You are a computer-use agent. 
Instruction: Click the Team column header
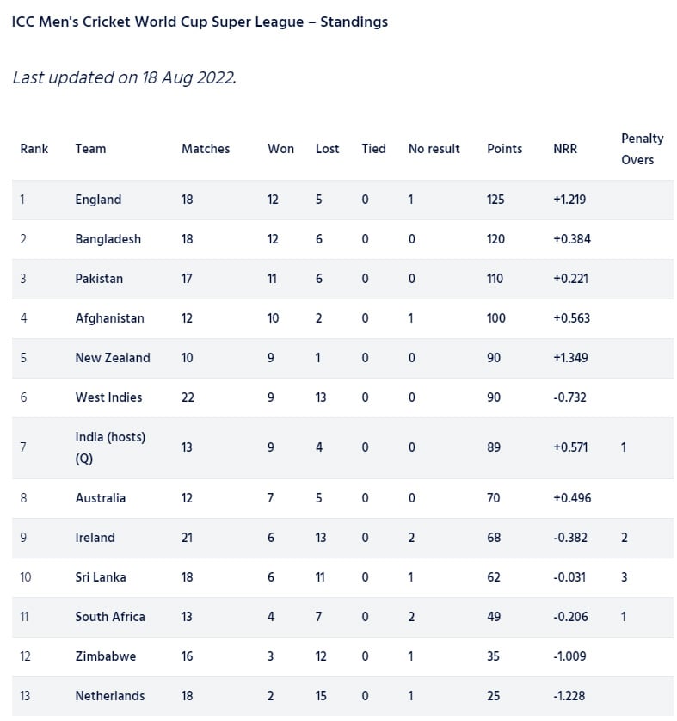click(x=90, y=149)
